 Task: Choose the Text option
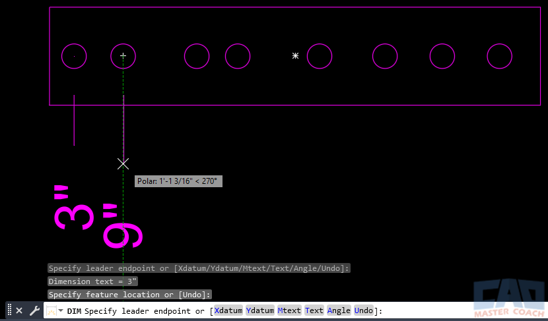pyautogui.click(x=314, y=310)
